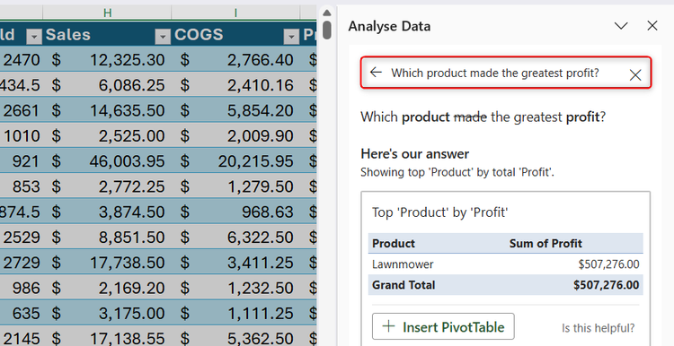This screenshot has height=346, width=674.
Task: Select cell with COGS value 1,111.25
Action: point(235,313)
